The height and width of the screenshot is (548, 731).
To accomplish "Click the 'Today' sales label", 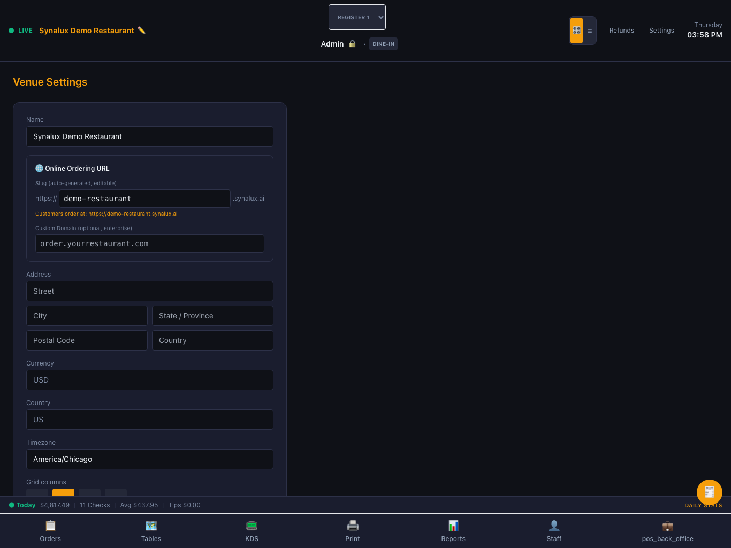I will coord(26,505).
